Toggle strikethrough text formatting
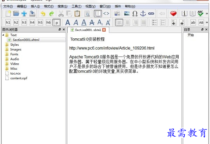Image resolution: width=210 pixels, height=144 pixels. pos(92,23)
